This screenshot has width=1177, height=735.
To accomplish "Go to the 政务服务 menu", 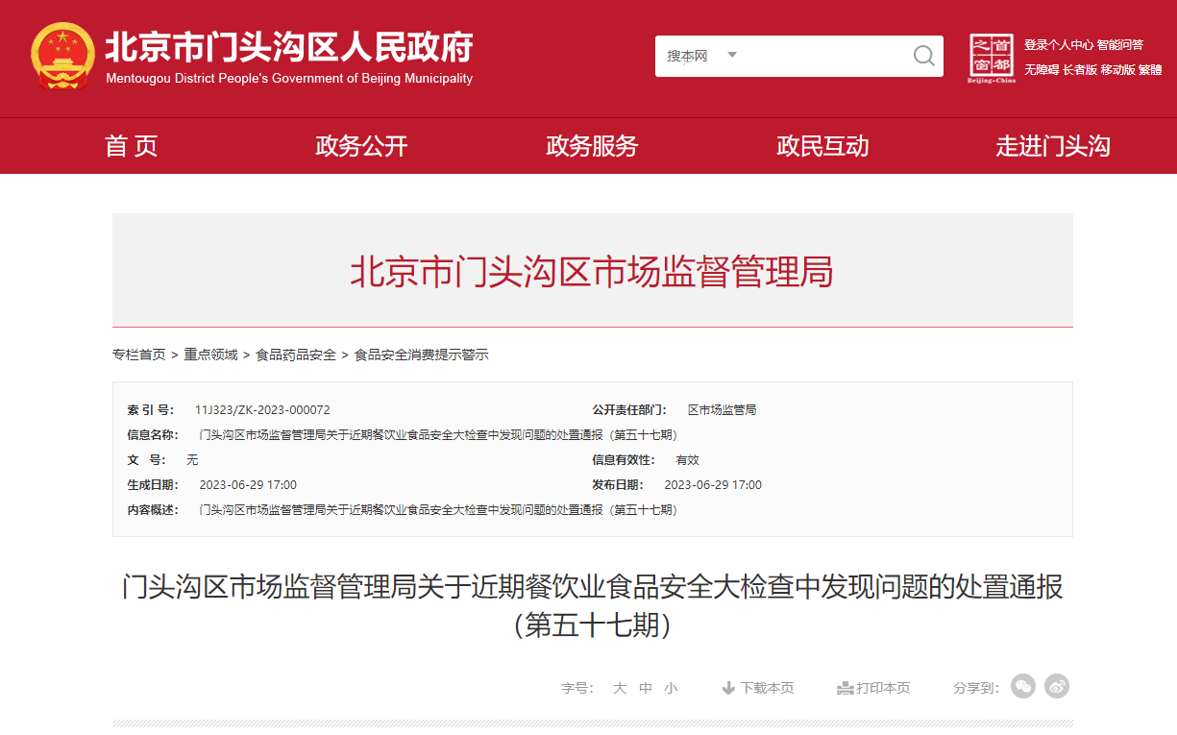I will coord(592,146).
